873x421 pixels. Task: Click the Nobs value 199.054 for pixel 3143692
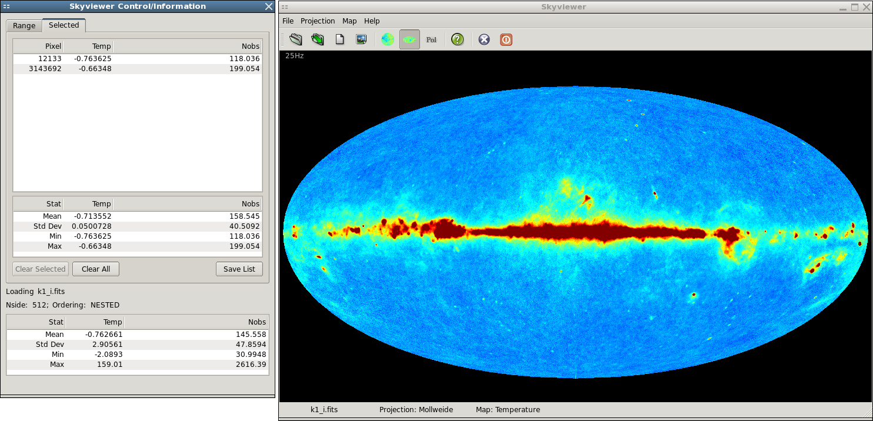click(245, 69)
